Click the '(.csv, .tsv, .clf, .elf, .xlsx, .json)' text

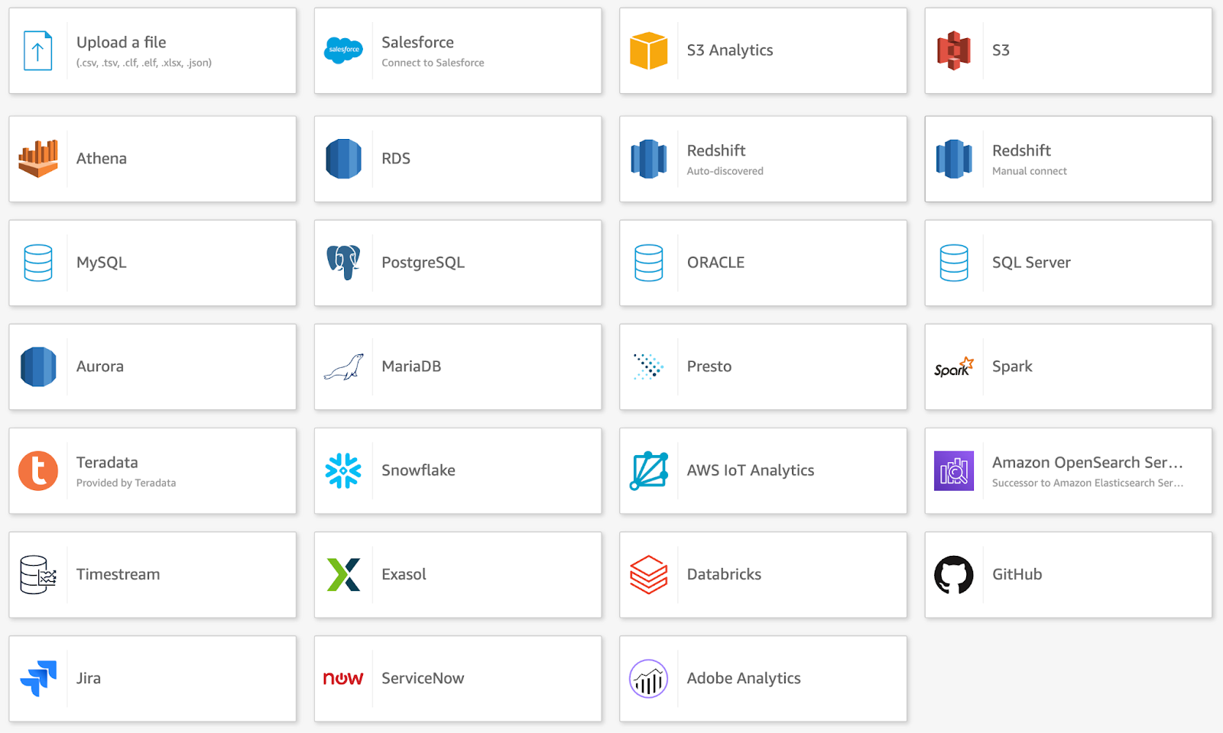144,63
